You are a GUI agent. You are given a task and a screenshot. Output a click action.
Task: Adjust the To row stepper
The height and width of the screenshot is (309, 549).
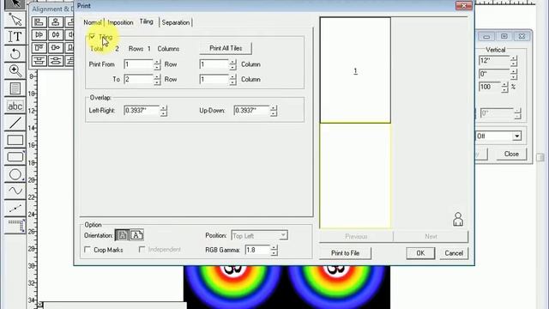[x=157, y=80]
